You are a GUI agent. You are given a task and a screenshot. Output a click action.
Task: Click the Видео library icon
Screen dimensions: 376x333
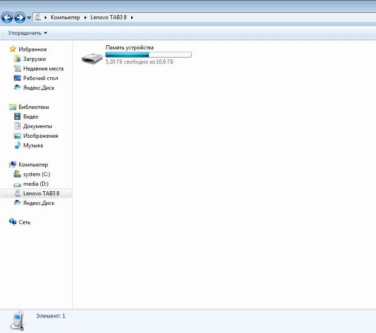coord(17,117)
